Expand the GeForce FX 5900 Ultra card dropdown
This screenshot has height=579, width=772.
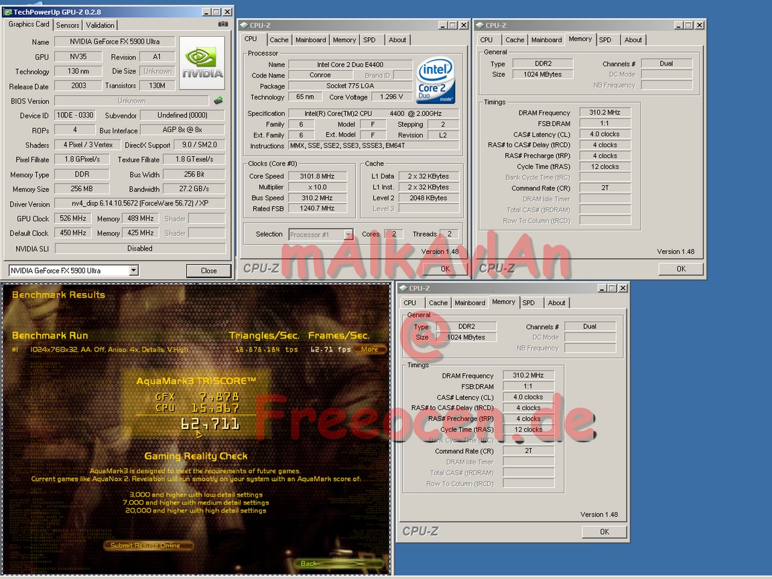click(133, 270)
